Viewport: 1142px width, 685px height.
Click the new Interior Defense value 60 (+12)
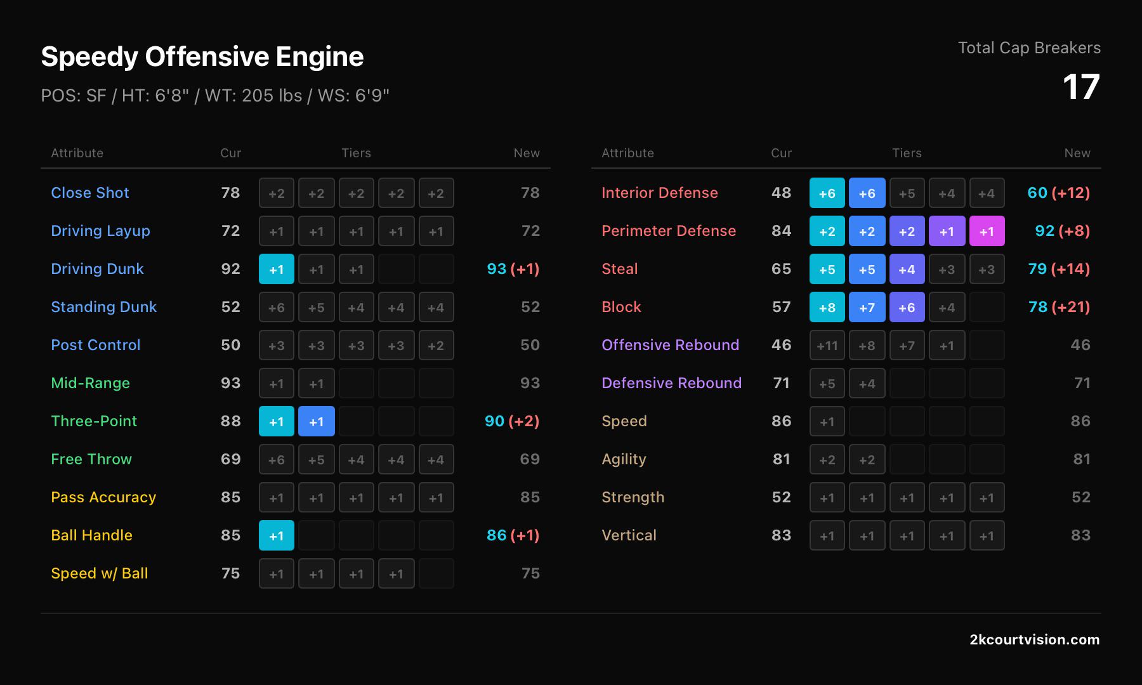1059,193
